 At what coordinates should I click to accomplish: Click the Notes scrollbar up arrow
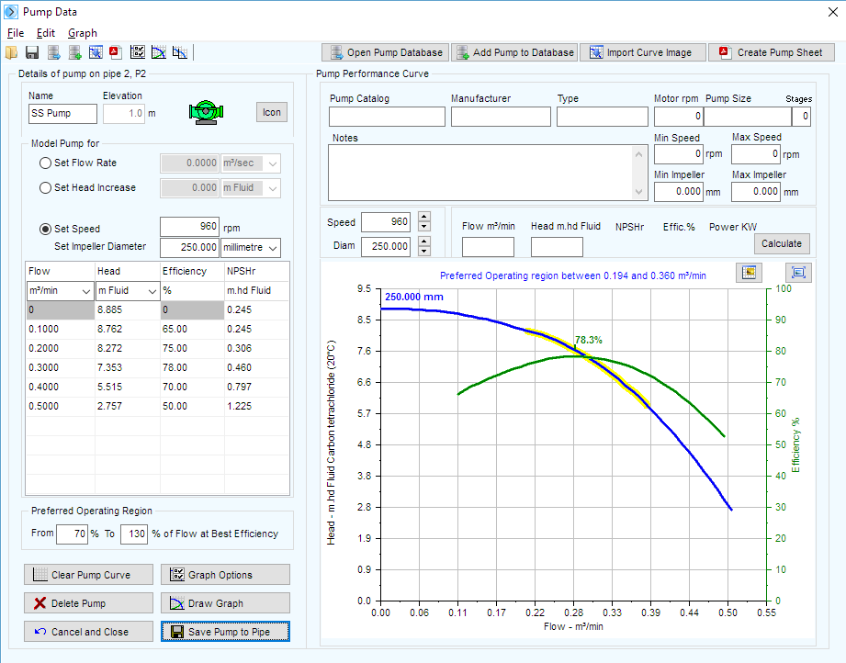click(x=638, y=154)
